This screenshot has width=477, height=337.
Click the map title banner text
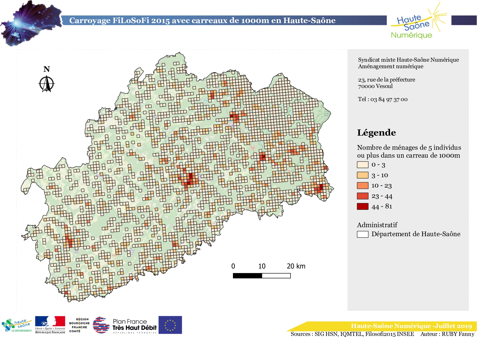(202, 20)
